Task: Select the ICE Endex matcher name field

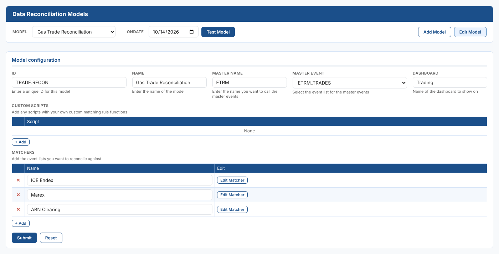Action: coord(120,180)
